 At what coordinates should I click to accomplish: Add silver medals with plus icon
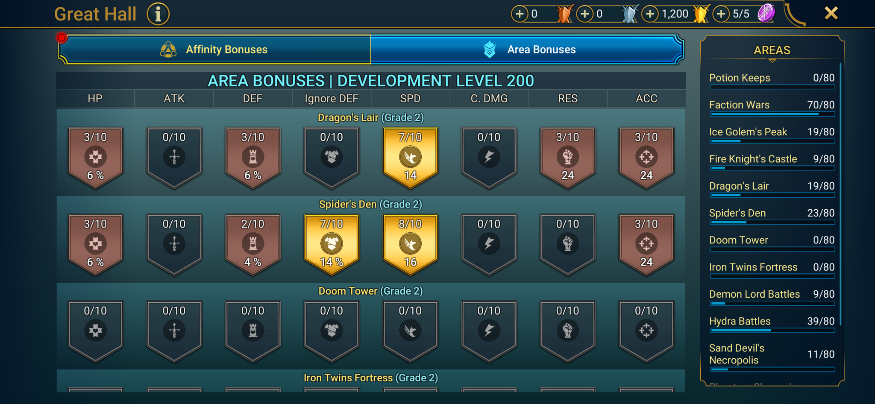(x=585, y=14)
